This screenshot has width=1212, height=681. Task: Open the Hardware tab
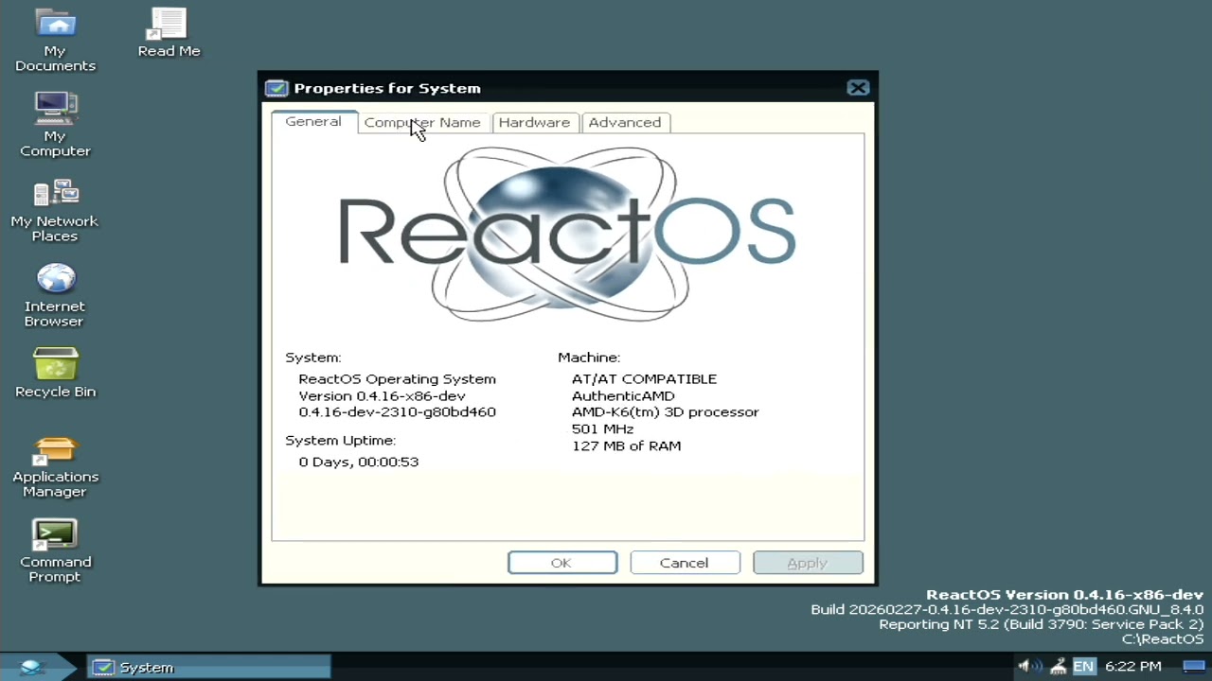[x=534, y=122]
